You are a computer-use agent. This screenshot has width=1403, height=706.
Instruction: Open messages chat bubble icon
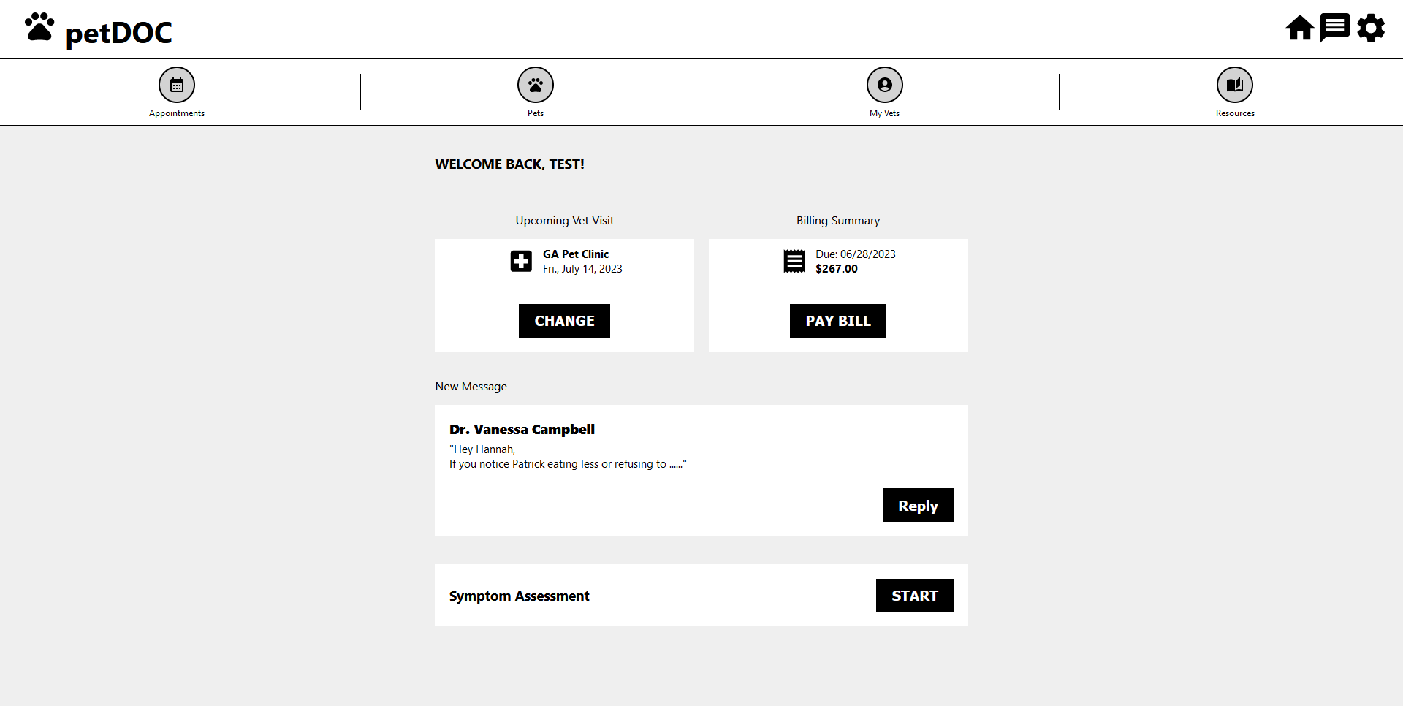[x=1334, y=29]
